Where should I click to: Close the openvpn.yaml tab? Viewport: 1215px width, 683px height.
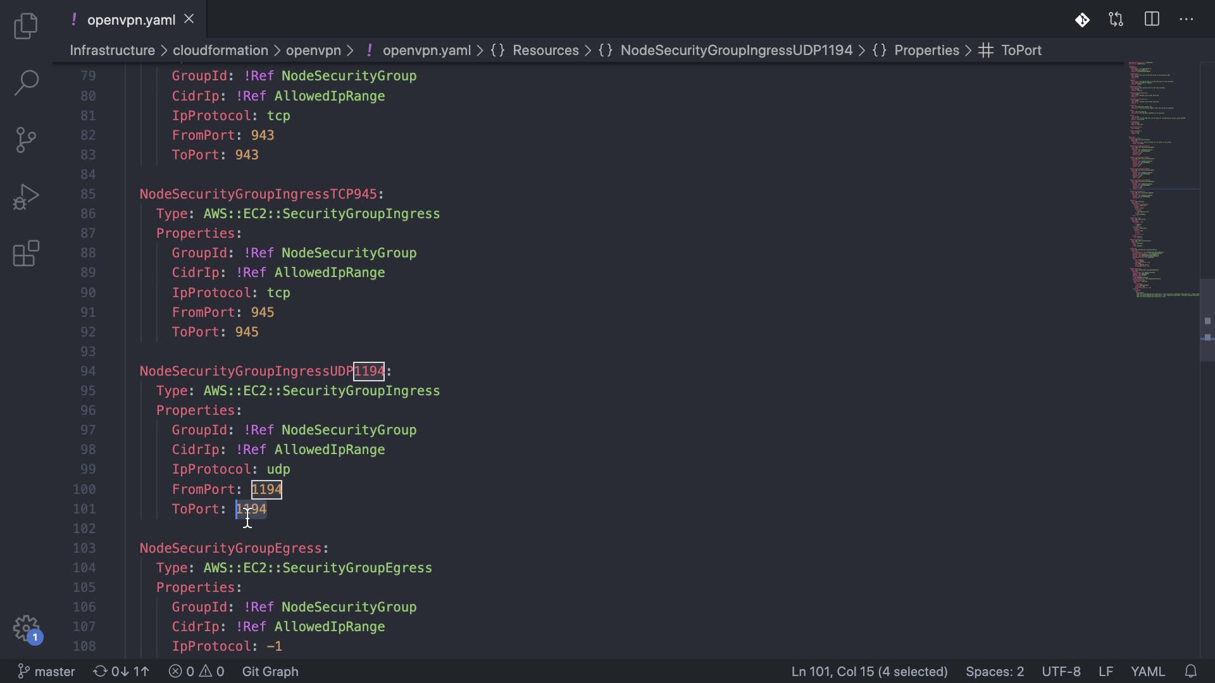point(189,20)
